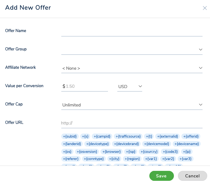Insert the +{devicename} token

(x=187, y=144)
